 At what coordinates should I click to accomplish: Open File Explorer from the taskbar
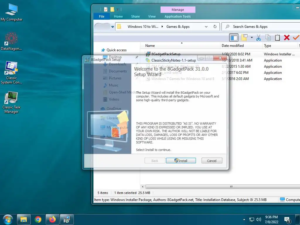tap(24, 219)
